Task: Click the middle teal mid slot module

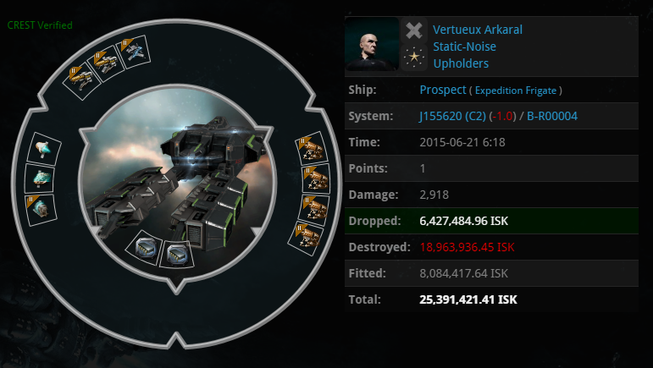Action: (x=40, y=179)
